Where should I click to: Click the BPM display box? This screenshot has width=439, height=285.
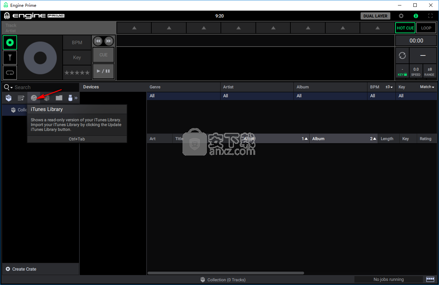(x=77, y=42)
